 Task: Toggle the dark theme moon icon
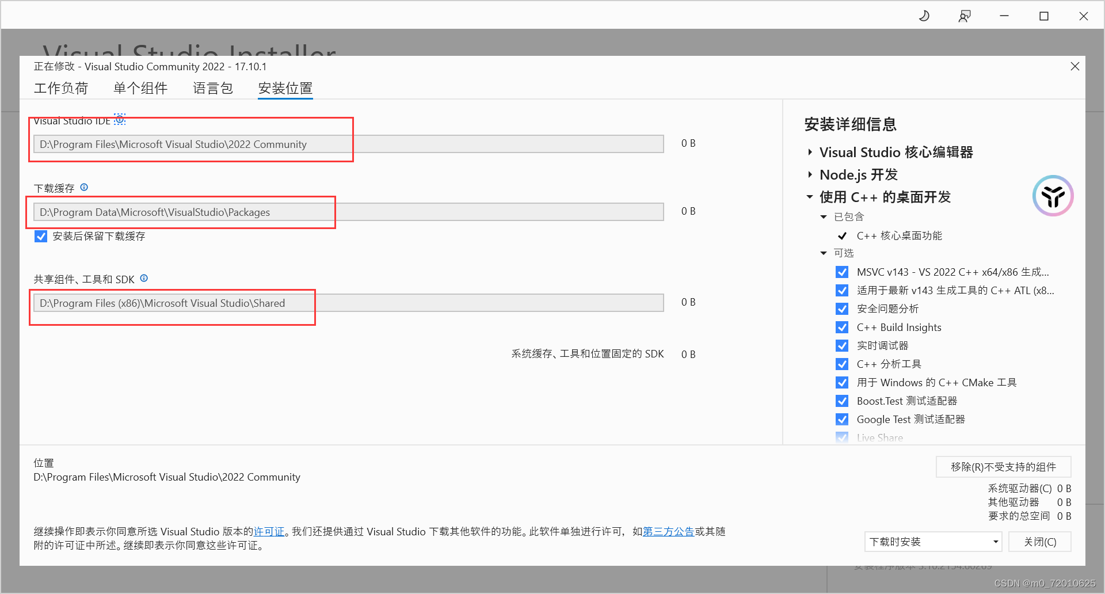coord(924,16)
